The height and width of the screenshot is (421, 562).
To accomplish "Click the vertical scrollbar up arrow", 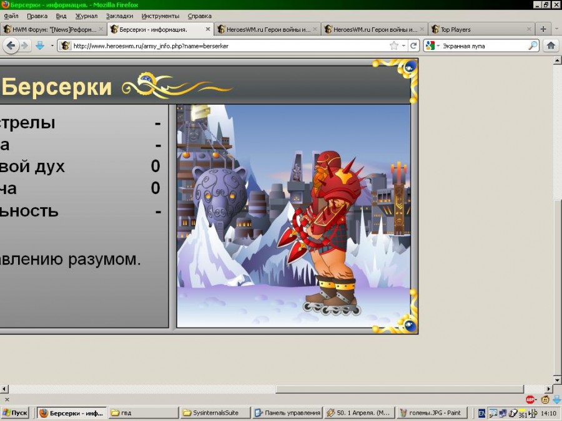I will [x=557, y=61].
